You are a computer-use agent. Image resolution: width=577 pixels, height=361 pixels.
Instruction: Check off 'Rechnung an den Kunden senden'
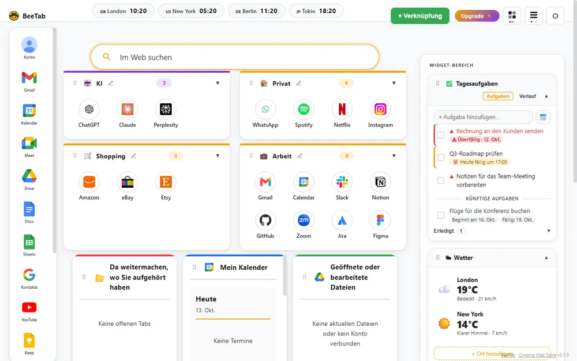coord(440,135)
